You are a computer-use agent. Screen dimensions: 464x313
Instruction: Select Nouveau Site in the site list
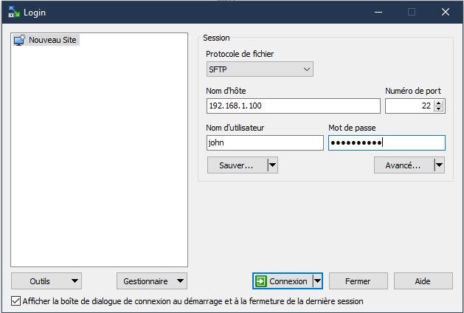(52, 40)
